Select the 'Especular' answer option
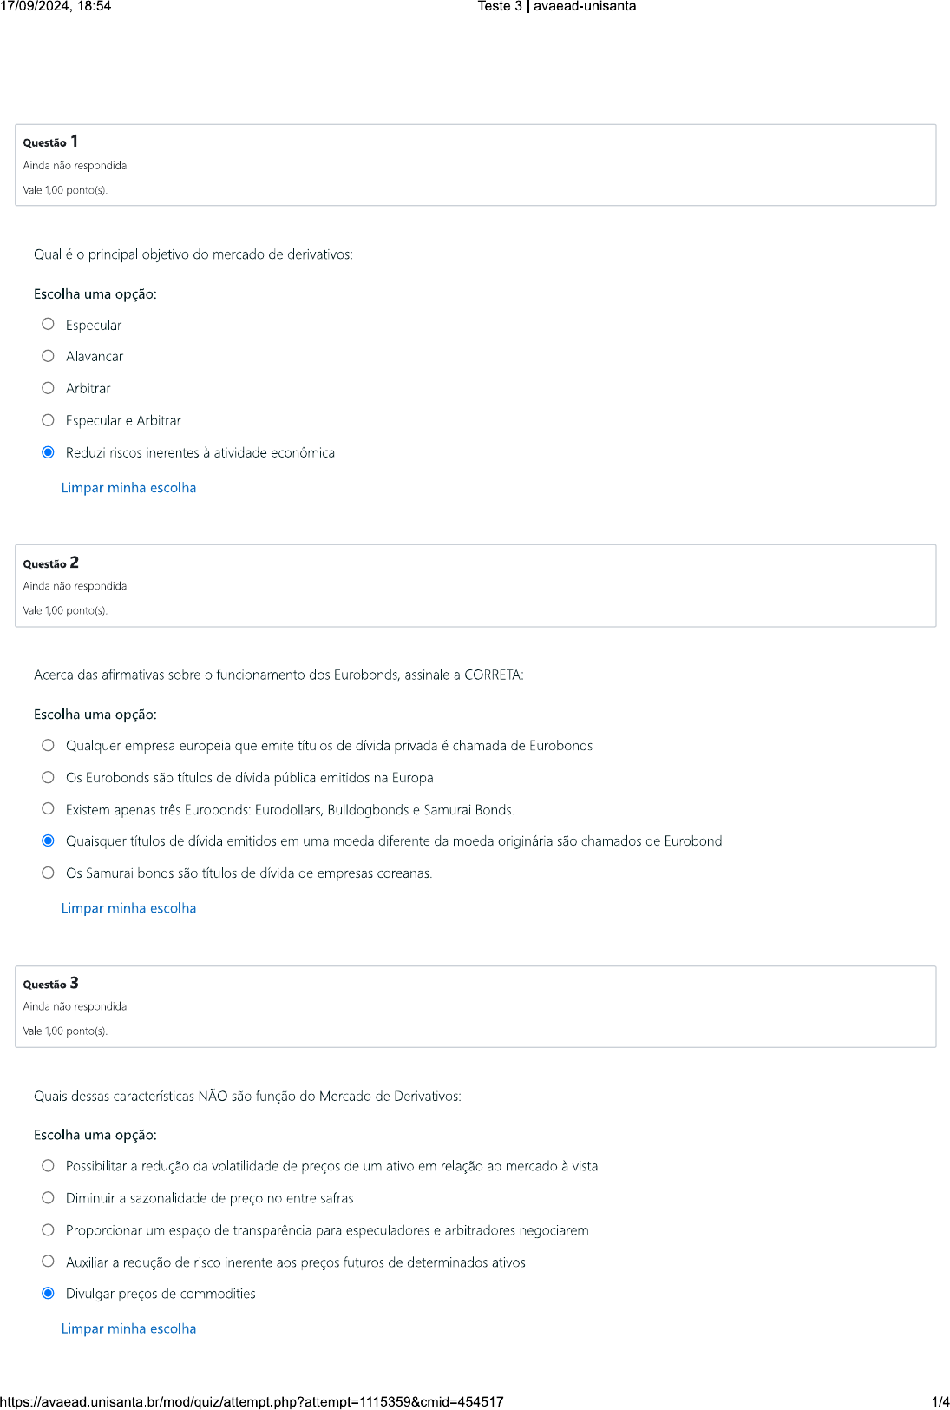Viewport: 950px width, 1410px height. [49, 325]
